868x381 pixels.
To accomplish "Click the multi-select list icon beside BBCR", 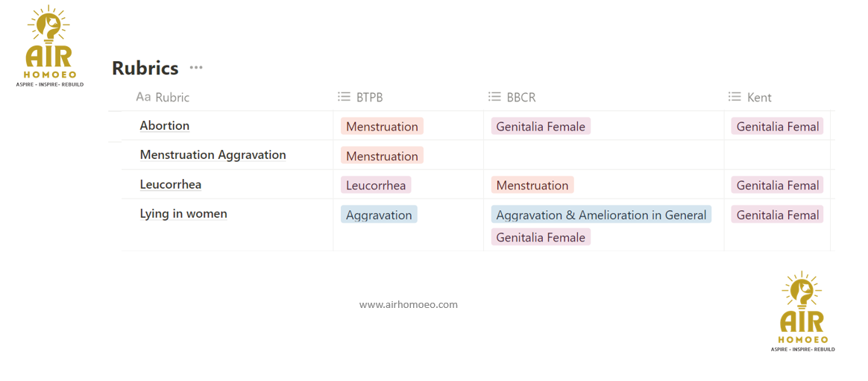I will pos(494,97).
